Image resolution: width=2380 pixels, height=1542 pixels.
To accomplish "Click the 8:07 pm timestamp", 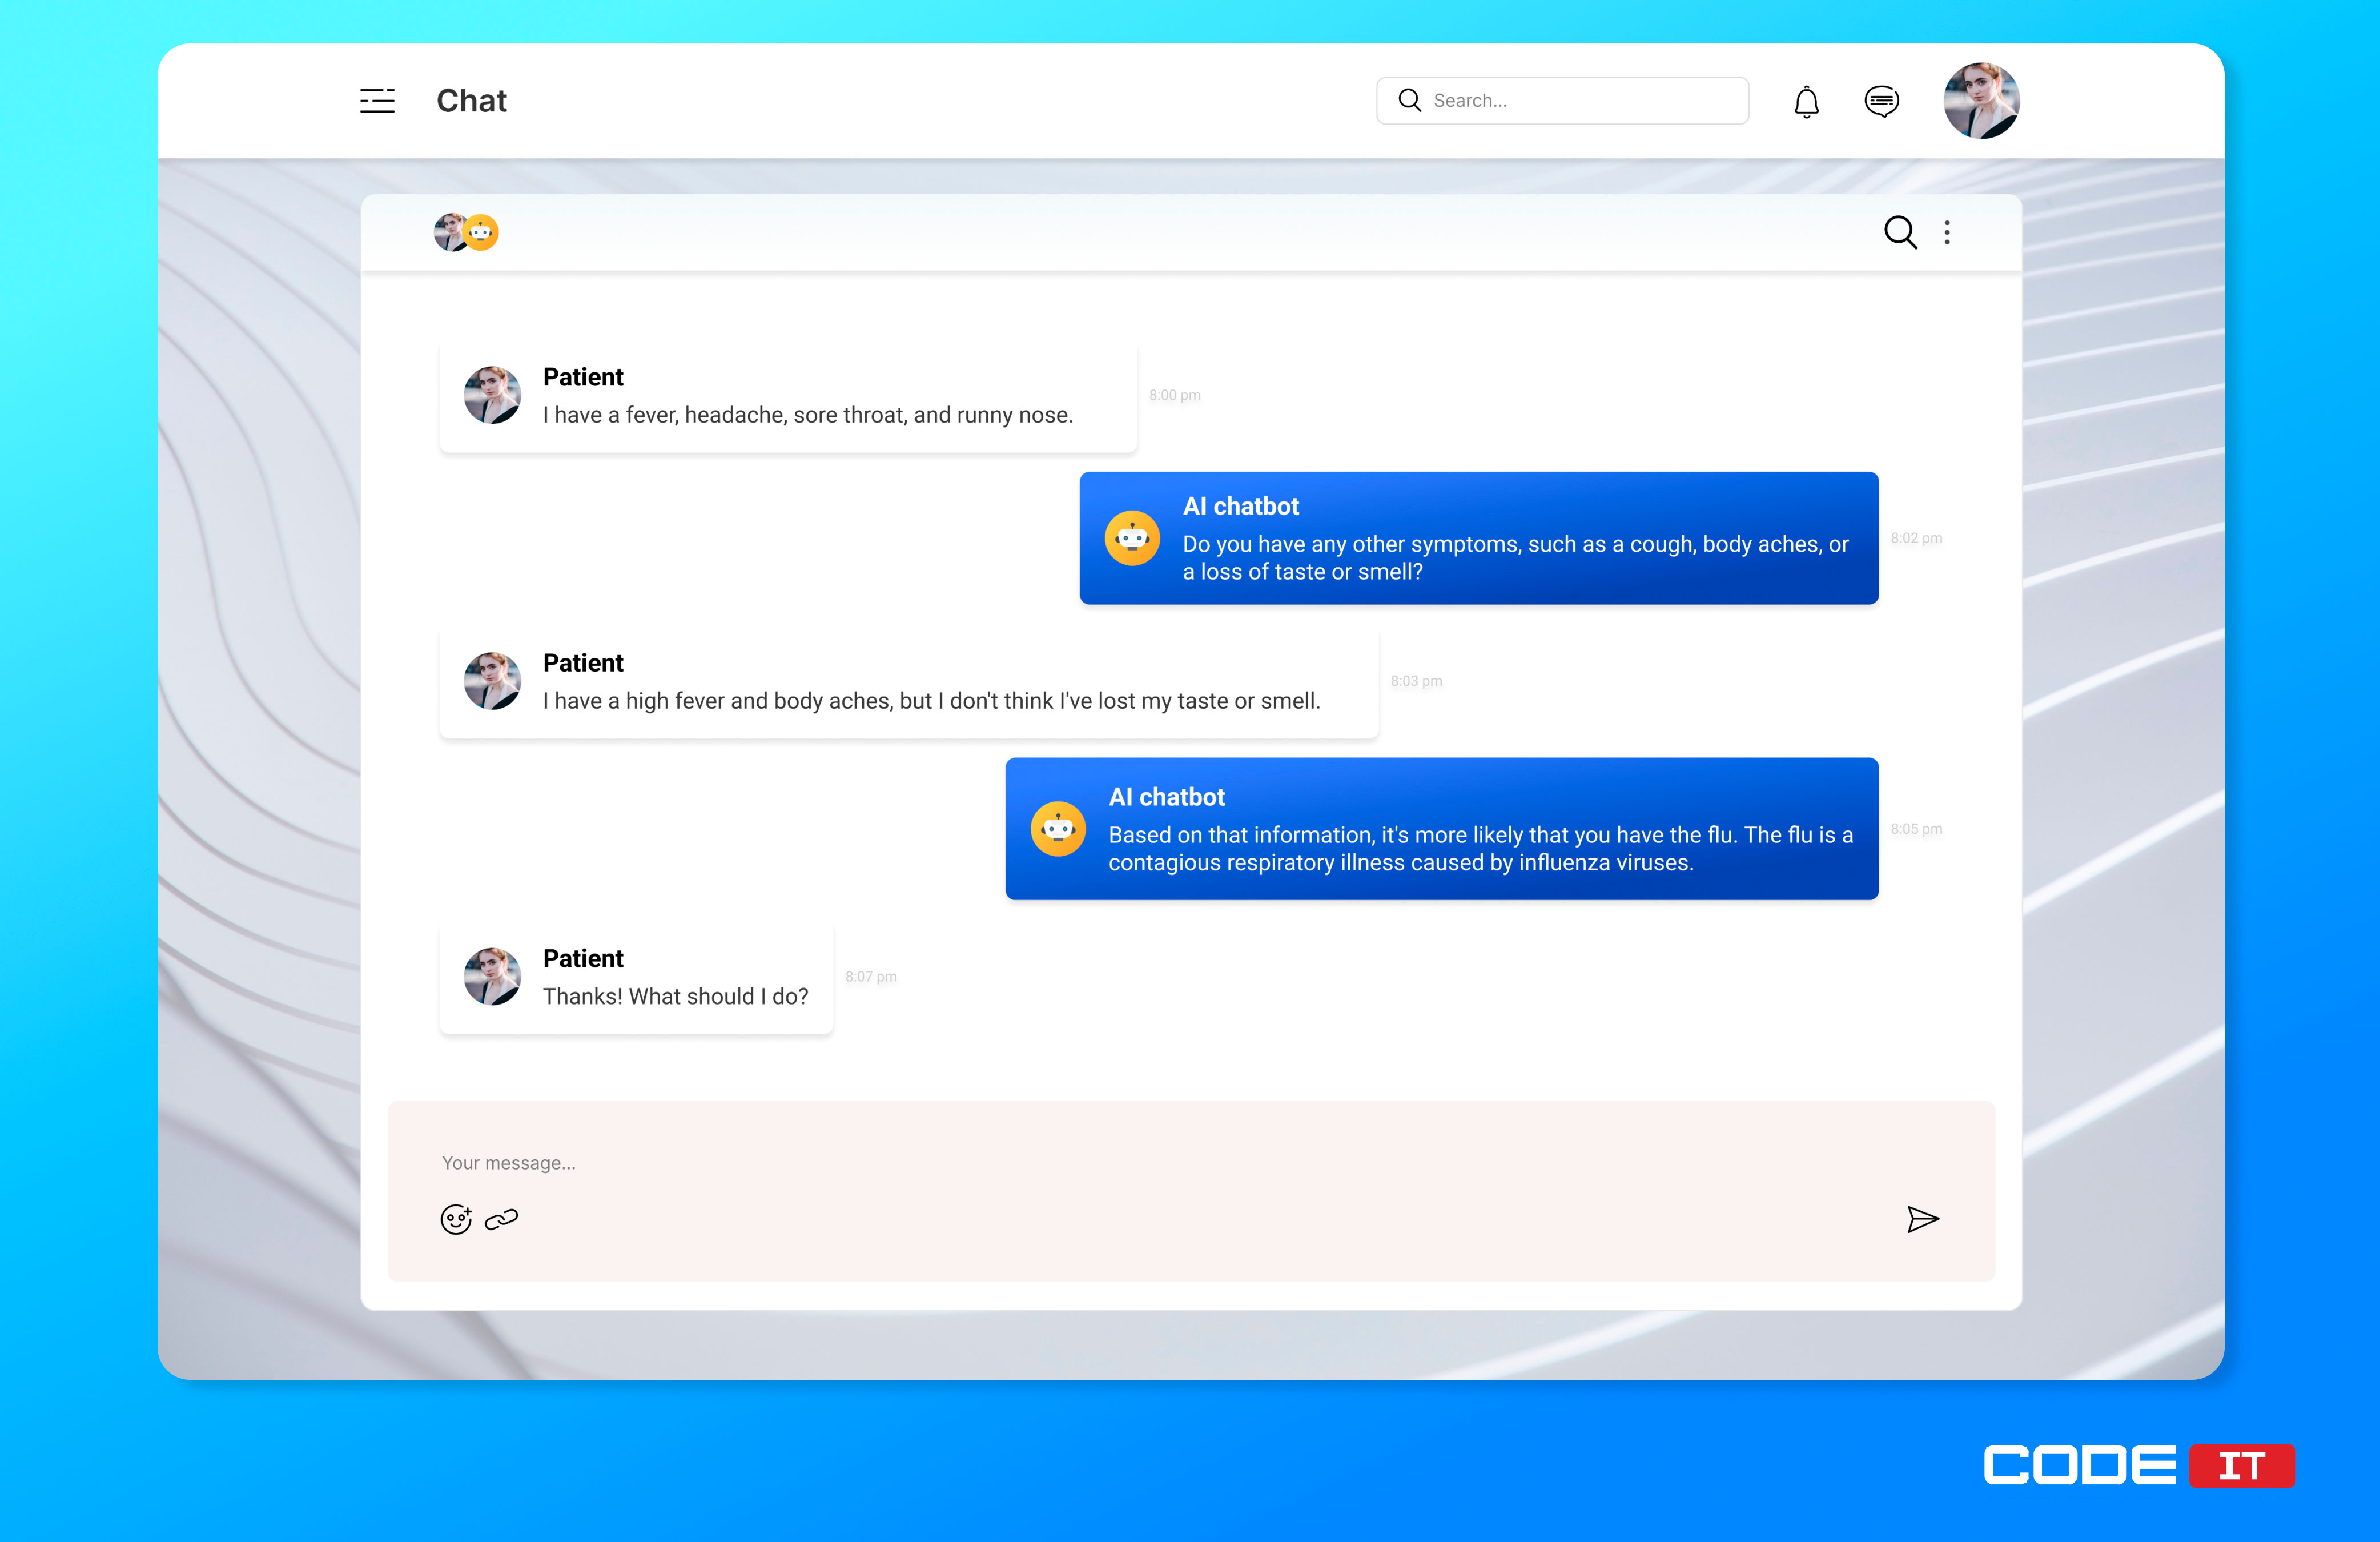I will 871,977.
